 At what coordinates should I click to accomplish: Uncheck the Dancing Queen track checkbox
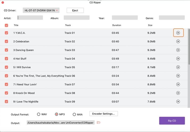pyautogui.click(x=6, y=50)
